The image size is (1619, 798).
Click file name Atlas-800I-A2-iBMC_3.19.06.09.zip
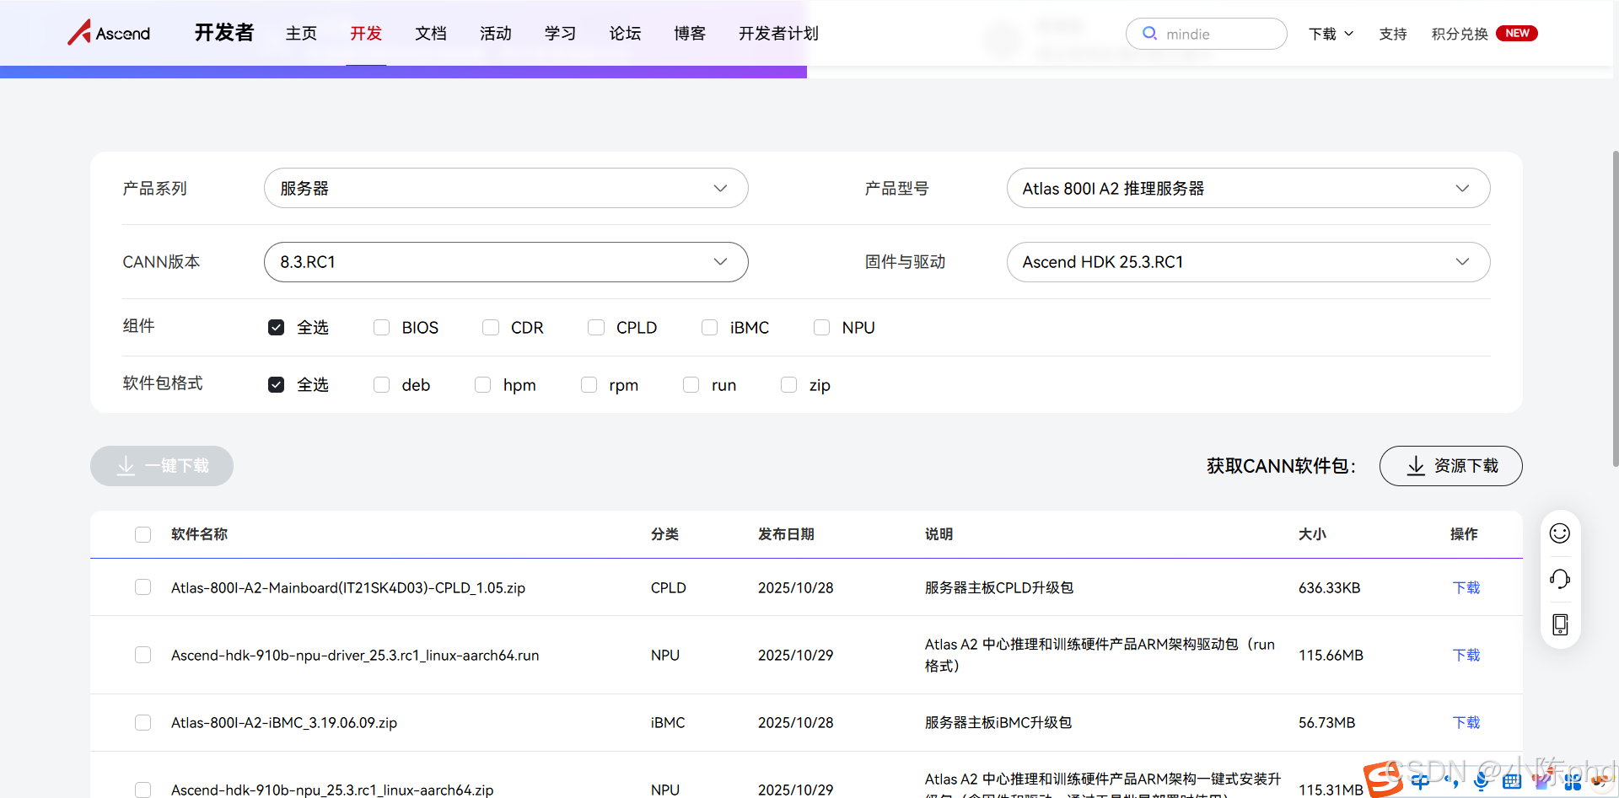click(x=284, y=722)
